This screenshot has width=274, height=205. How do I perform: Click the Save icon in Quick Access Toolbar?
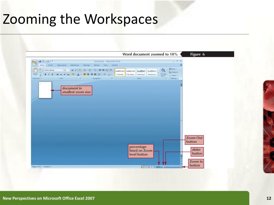click(x=40, y=61)
